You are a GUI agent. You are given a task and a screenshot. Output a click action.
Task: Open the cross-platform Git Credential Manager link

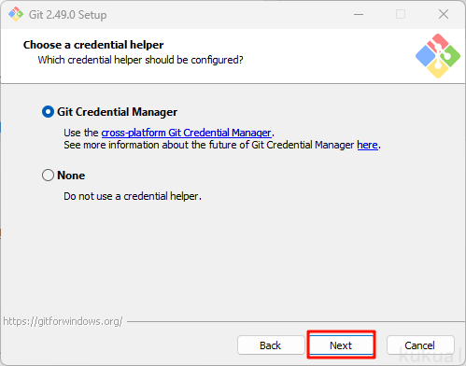(x=187, y=133)
